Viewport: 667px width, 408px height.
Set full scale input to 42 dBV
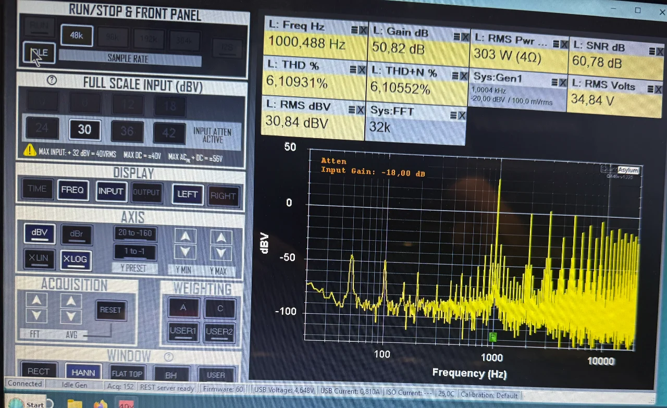coord(169,133)
